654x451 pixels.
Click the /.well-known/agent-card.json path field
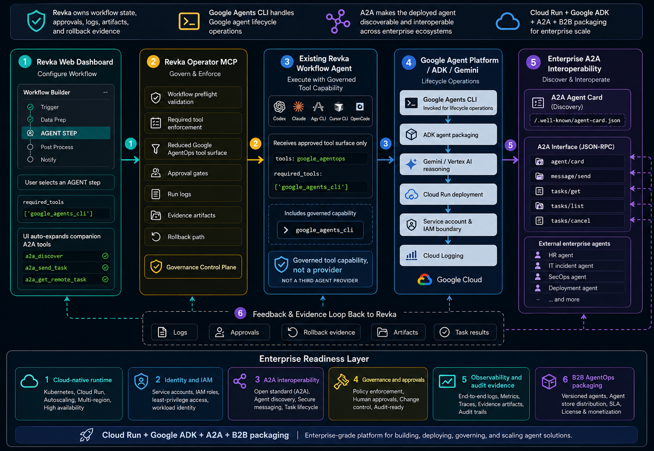[x=577, y=120]
